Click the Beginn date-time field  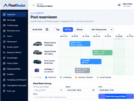tap(81, 90)
